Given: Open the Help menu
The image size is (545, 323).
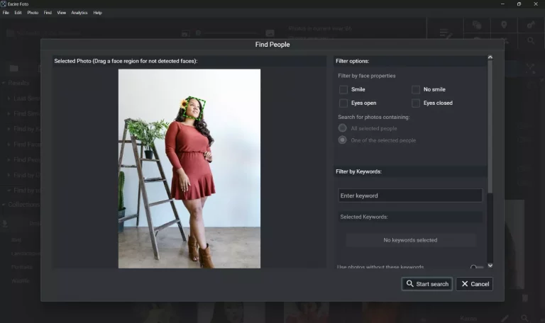Looking at the screenshot, I should (98, 13).
